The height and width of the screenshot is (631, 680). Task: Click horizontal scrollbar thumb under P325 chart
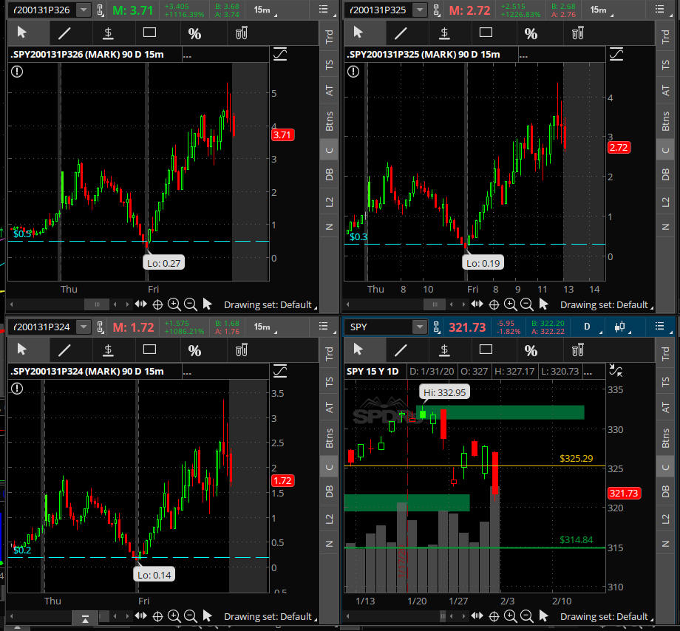coord(435,304)
